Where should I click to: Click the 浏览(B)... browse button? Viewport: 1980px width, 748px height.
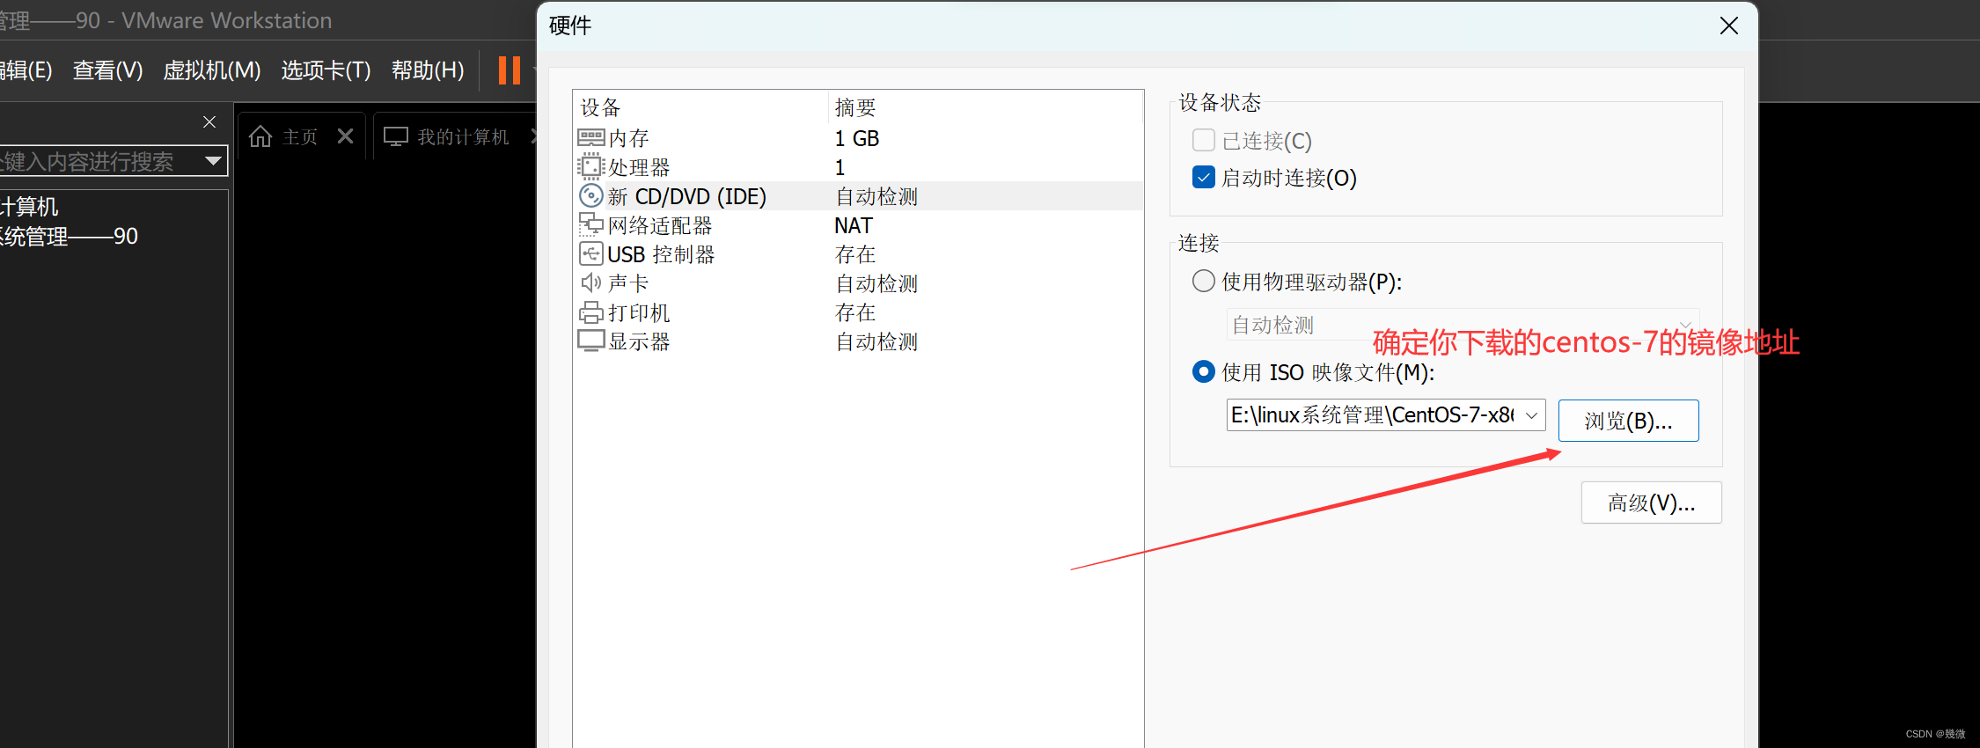coord(1628,421)
